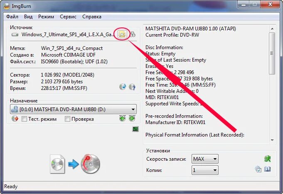Click the big Write image to disc button
Image resolution: width=283 pixels, height=194 pixels.
point(75,164)
